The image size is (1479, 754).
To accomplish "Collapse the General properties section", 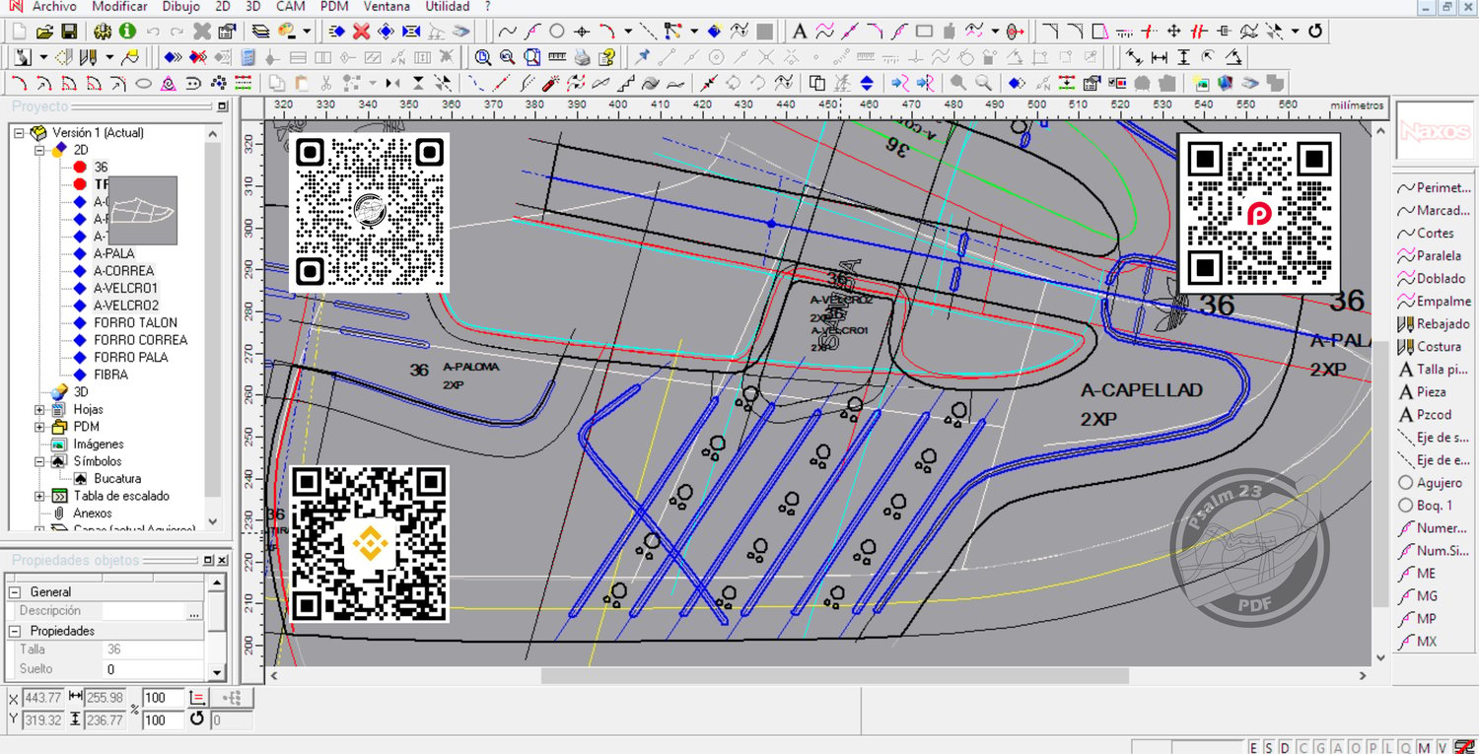I will (15, 592).
